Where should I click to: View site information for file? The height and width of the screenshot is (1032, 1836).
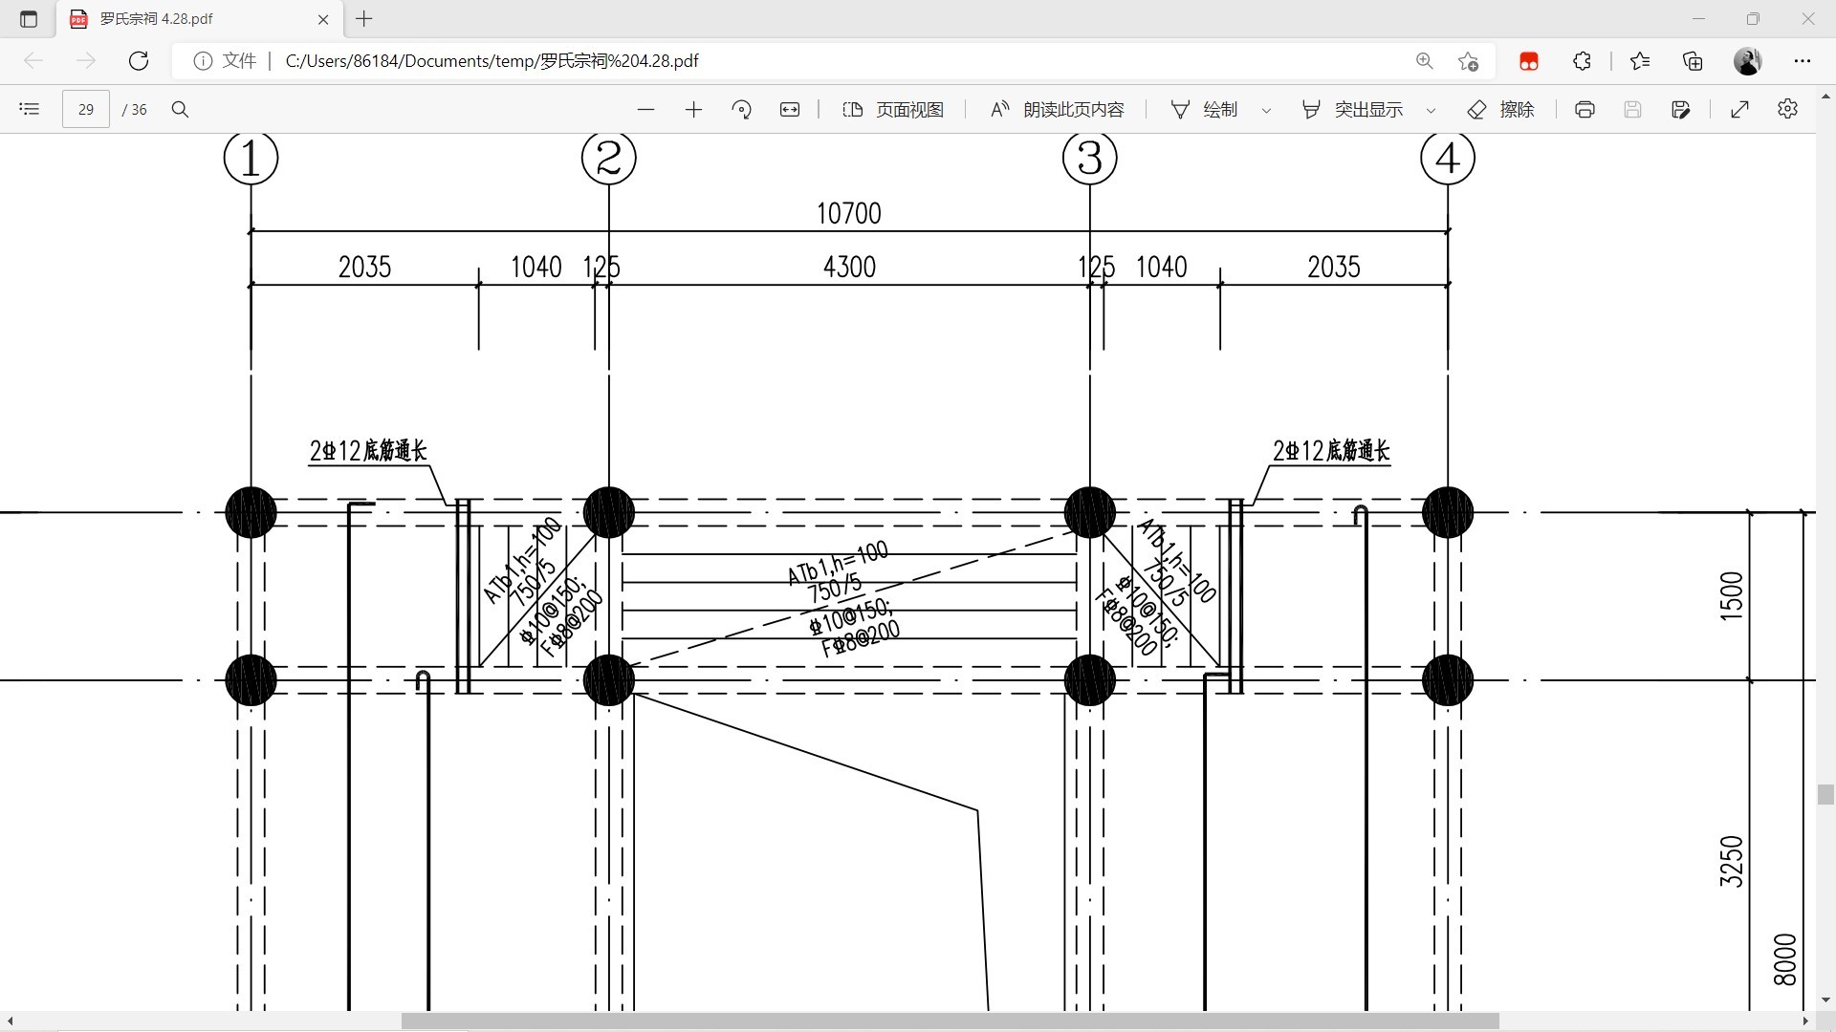[225, 61]
